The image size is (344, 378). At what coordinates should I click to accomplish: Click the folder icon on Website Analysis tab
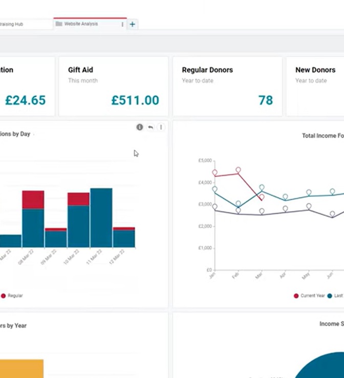pyautogui.click(x=59, y=24)
